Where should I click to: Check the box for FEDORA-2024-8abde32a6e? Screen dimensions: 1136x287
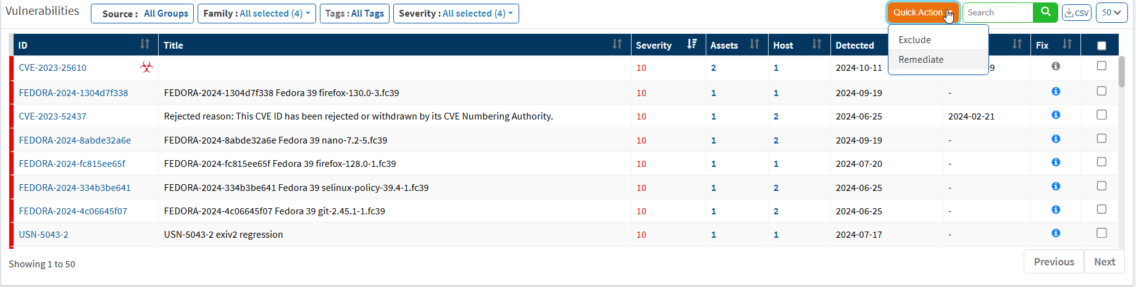1101,139
